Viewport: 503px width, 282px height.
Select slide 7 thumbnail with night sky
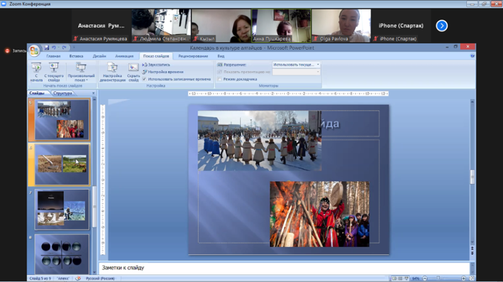tap(62, 209)
